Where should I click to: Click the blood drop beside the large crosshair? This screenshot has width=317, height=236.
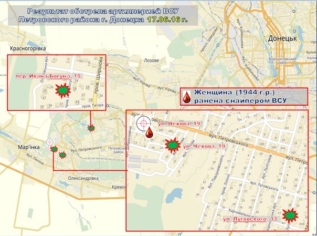(x=150, y=132)
